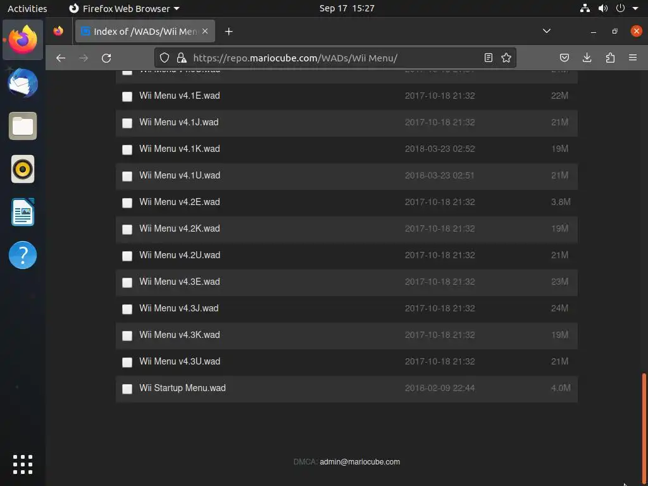The width and height of the screenshot is (648, 486).
Task: Download Wii Menu v4.3K.wad
Action: 179,334
